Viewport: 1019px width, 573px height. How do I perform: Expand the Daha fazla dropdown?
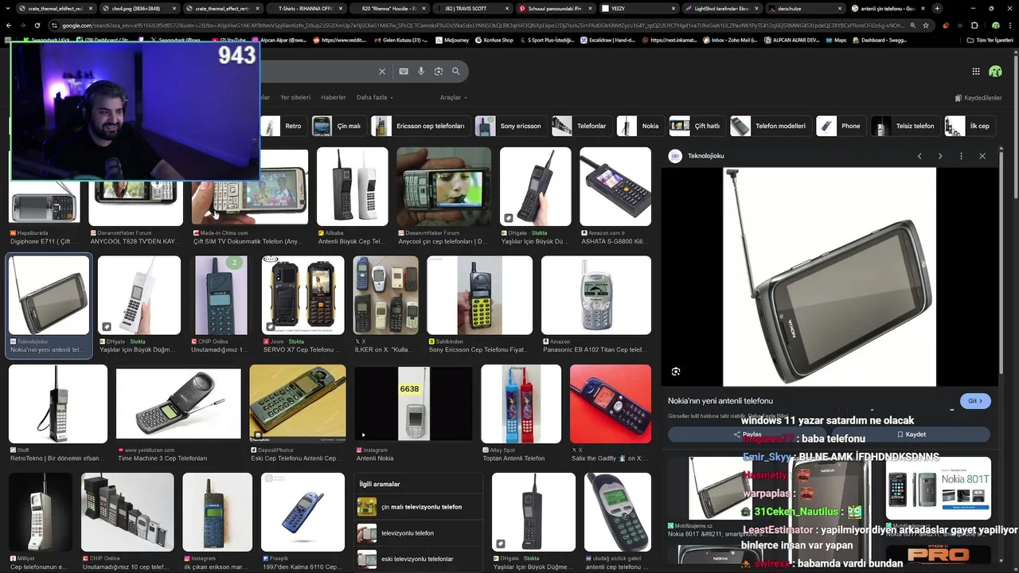coord(374,98)
